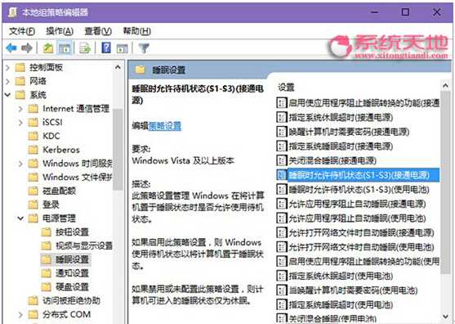Click policy icon of 指定系统休眠超时(接通电源)
This screenshot has width=455, height=324.
281,117
